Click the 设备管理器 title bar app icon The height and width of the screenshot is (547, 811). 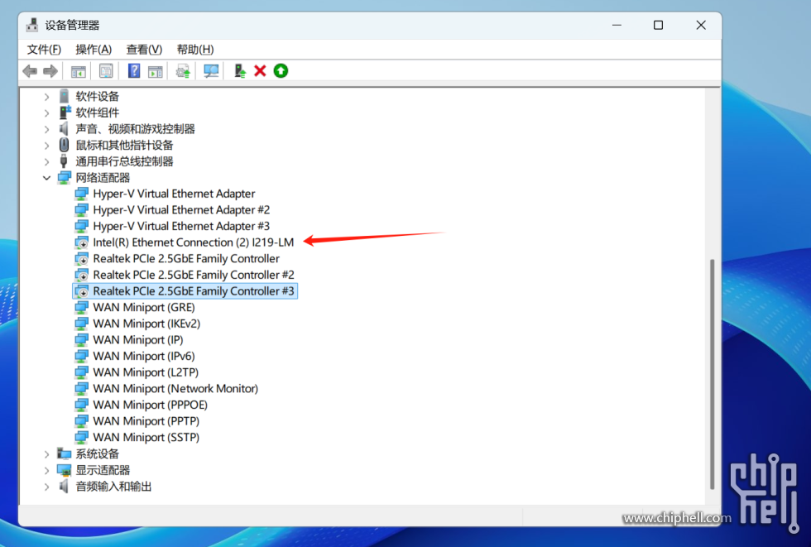32,25
